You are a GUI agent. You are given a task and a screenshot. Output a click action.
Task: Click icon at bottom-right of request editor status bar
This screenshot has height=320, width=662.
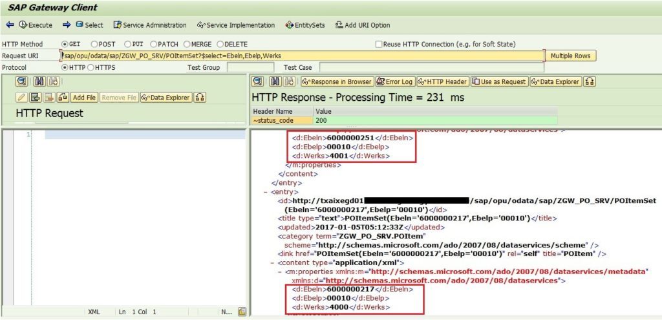[x=242, y=312]
